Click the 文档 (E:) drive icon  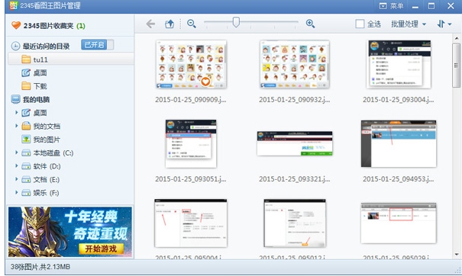click(26, 179)
